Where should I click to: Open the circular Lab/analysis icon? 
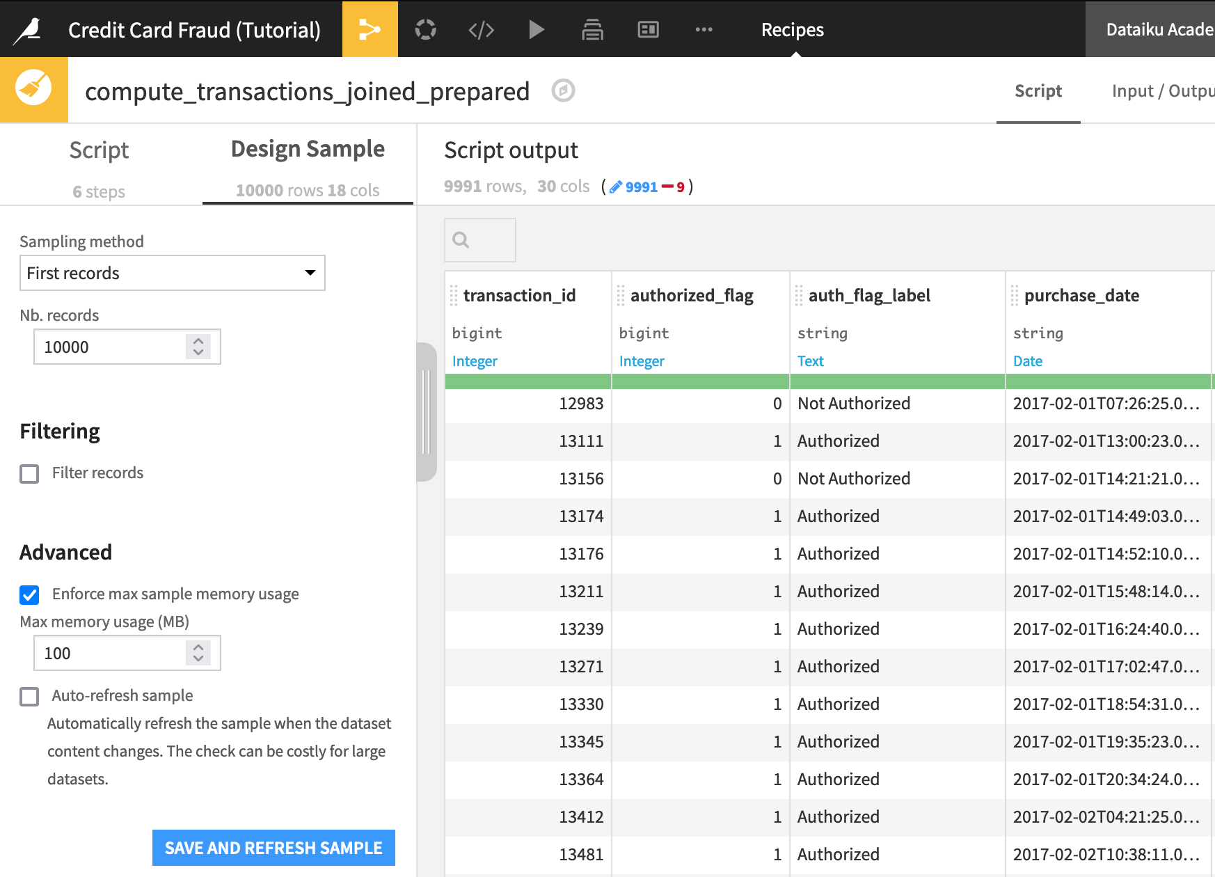point(426,29)
